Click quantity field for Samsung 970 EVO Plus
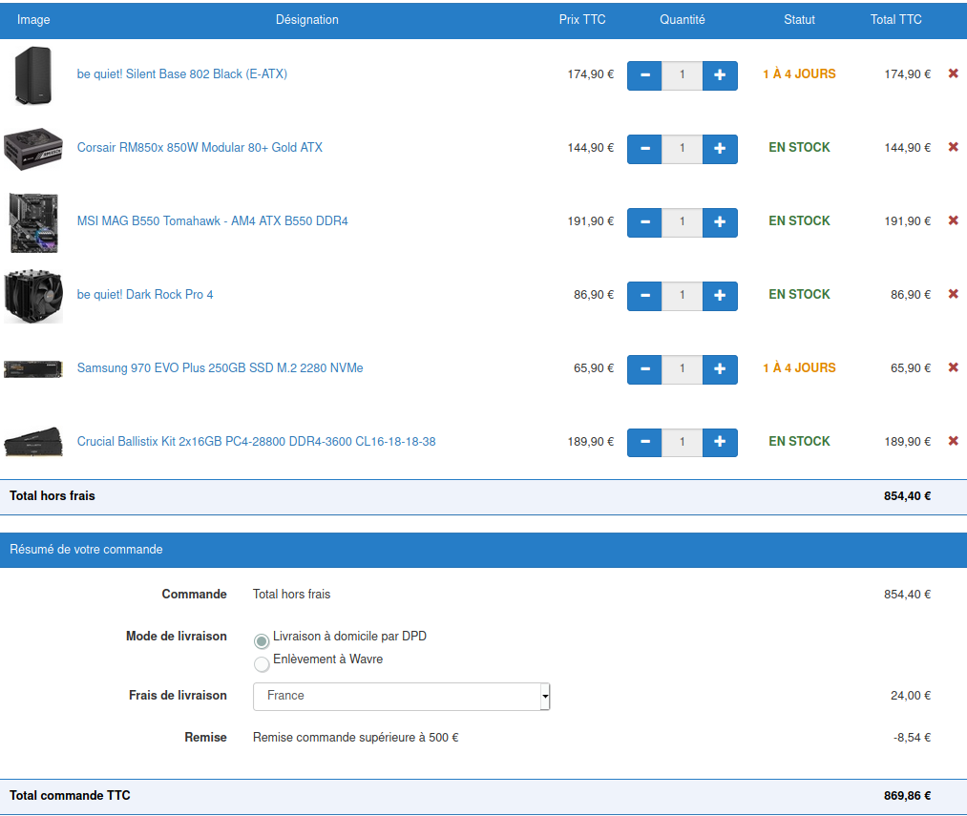Image resolution: width=967 pixels, height=816 pixels. pos(683,368)
